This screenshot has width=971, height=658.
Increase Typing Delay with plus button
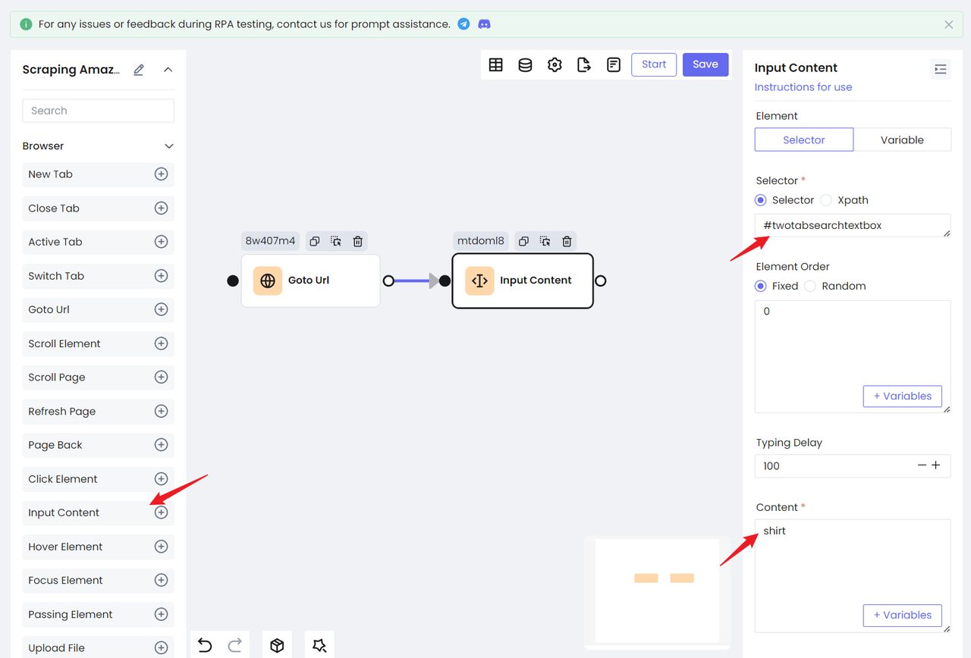tap(936, 465)
